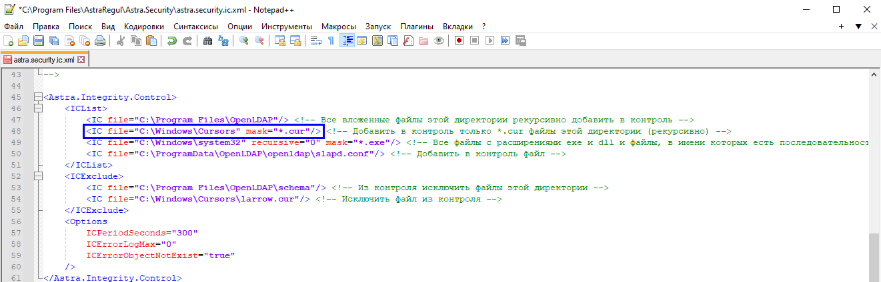The width and height of the screenshot is (881, 282).
Task: Toggle Show All Characters pilcrow icon
Action: point(331,41)
